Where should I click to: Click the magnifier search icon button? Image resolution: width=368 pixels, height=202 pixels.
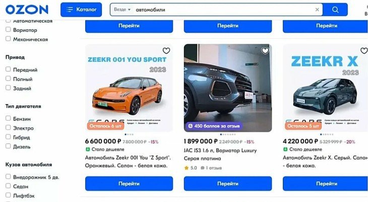click(x=335, y=10)
